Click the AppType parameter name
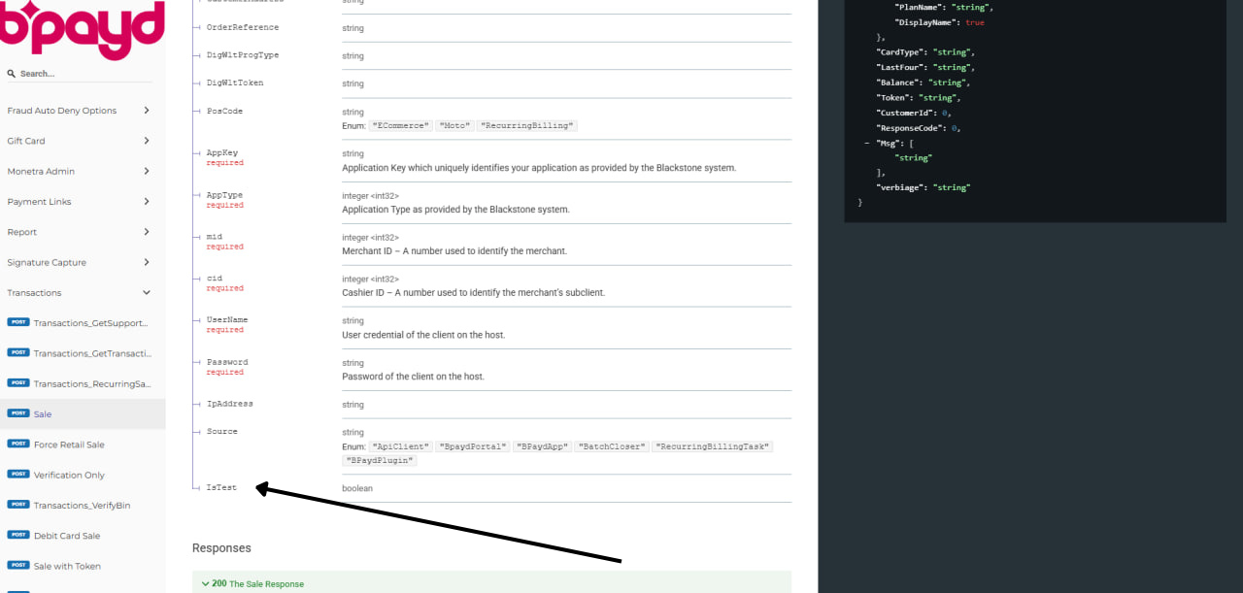The image size is (1243, 593). point(224,195)
